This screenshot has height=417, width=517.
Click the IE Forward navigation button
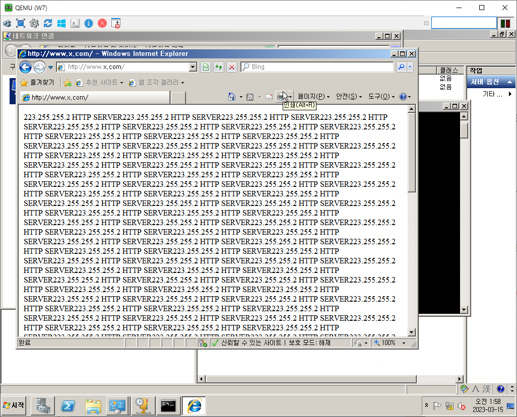40,67
